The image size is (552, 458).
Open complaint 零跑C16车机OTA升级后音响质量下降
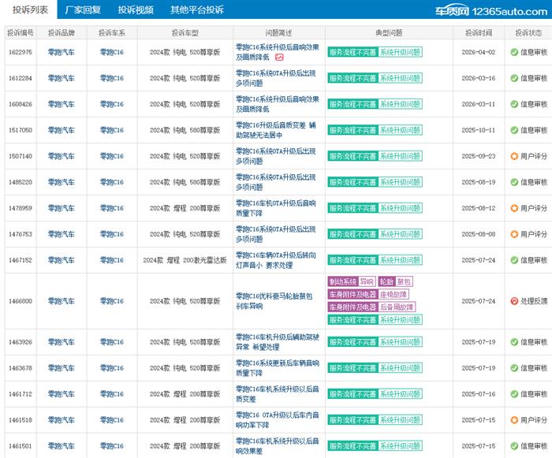click(276, 208)
